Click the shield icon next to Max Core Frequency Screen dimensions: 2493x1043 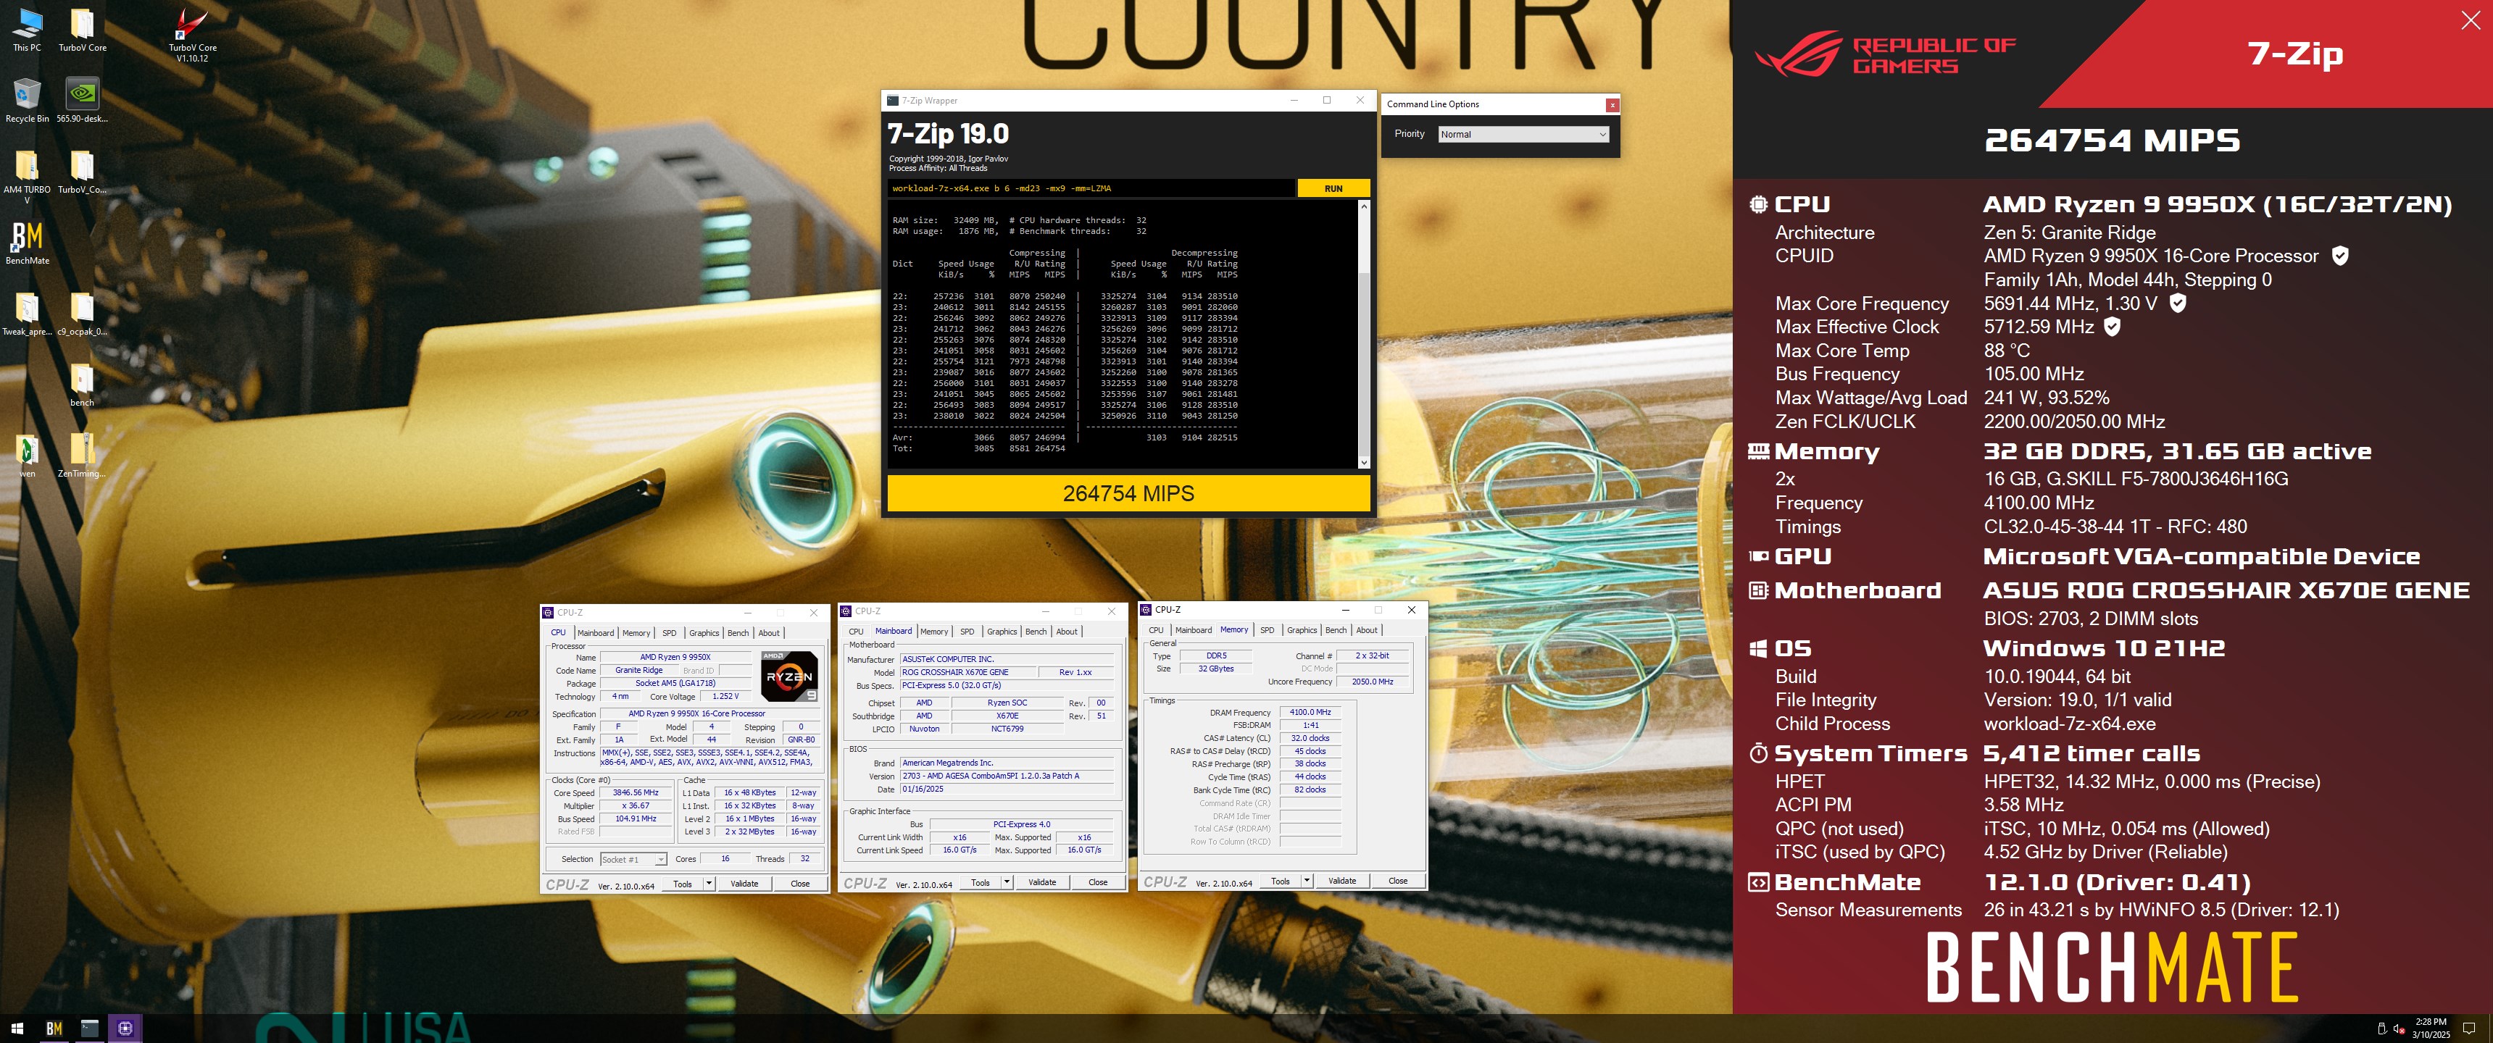2178,303
